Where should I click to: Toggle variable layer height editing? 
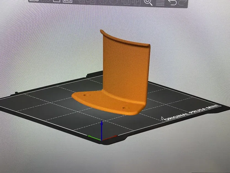pyautogui.click(x=160, y=2)
